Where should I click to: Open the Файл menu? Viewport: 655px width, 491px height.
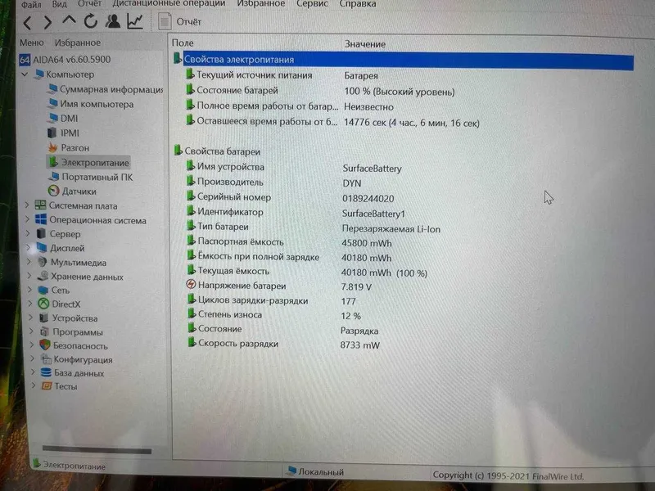(31, 4)
